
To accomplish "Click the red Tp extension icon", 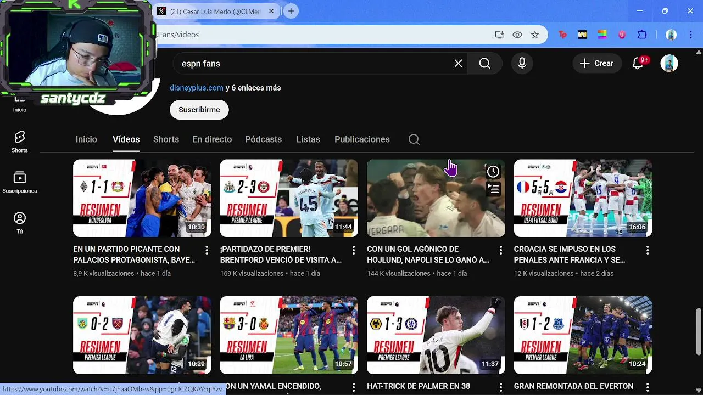I will 562,35.
